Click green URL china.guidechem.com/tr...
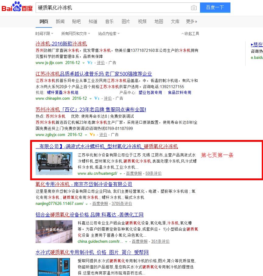Image resolution: width=263 pixels, height=276 pixels. (100, 242)
